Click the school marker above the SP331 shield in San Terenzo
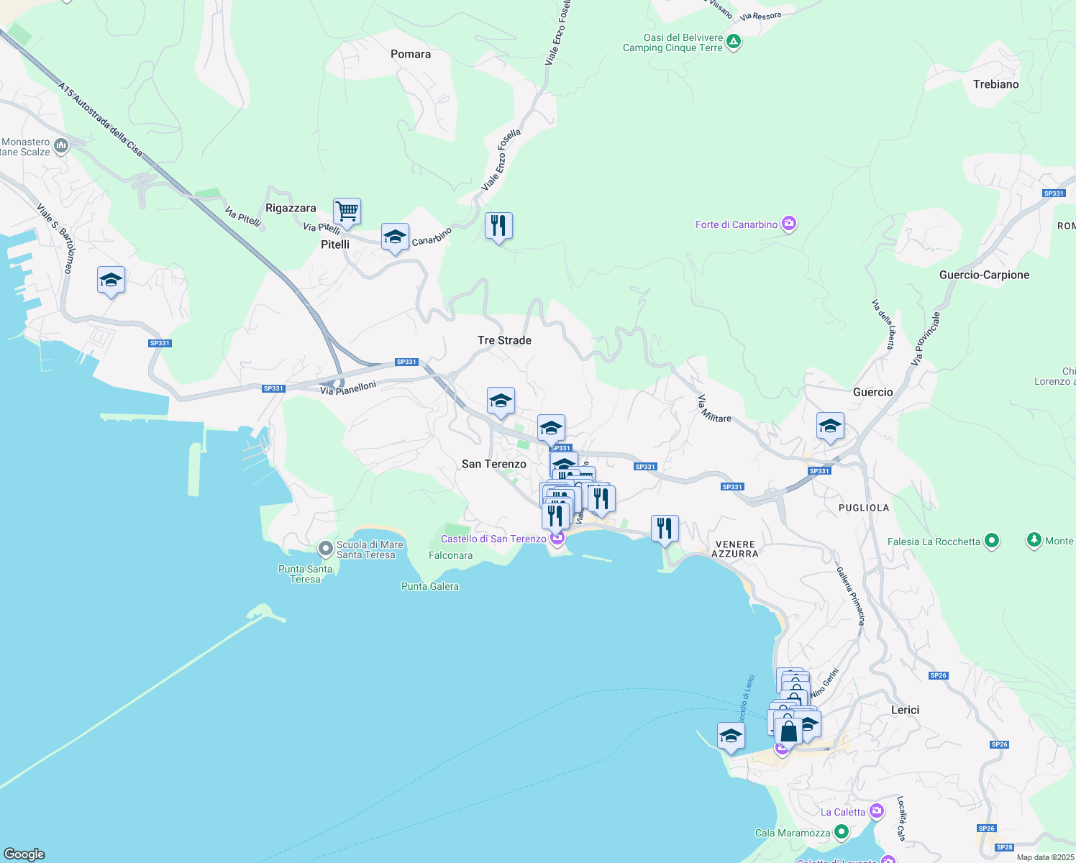Viewport: 1076px width, 863px height. pyautogui.click(x=551, y=429)
